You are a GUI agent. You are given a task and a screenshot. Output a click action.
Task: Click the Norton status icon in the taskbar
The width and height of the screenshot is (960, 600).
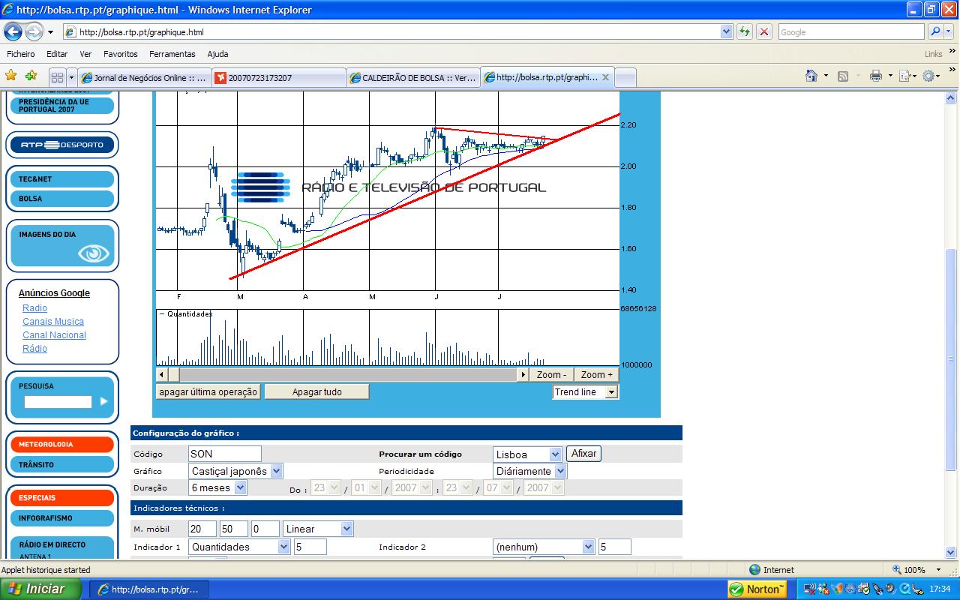click(x=757, y=589)
